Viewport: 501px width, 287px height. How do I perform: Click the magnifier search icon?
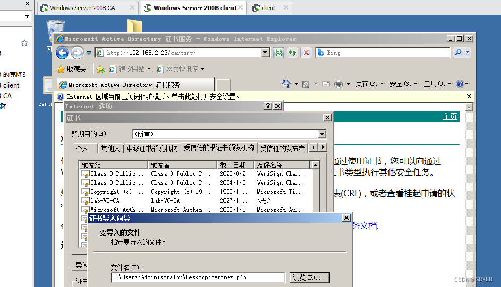pyautogui.click(x=458, y=53)
